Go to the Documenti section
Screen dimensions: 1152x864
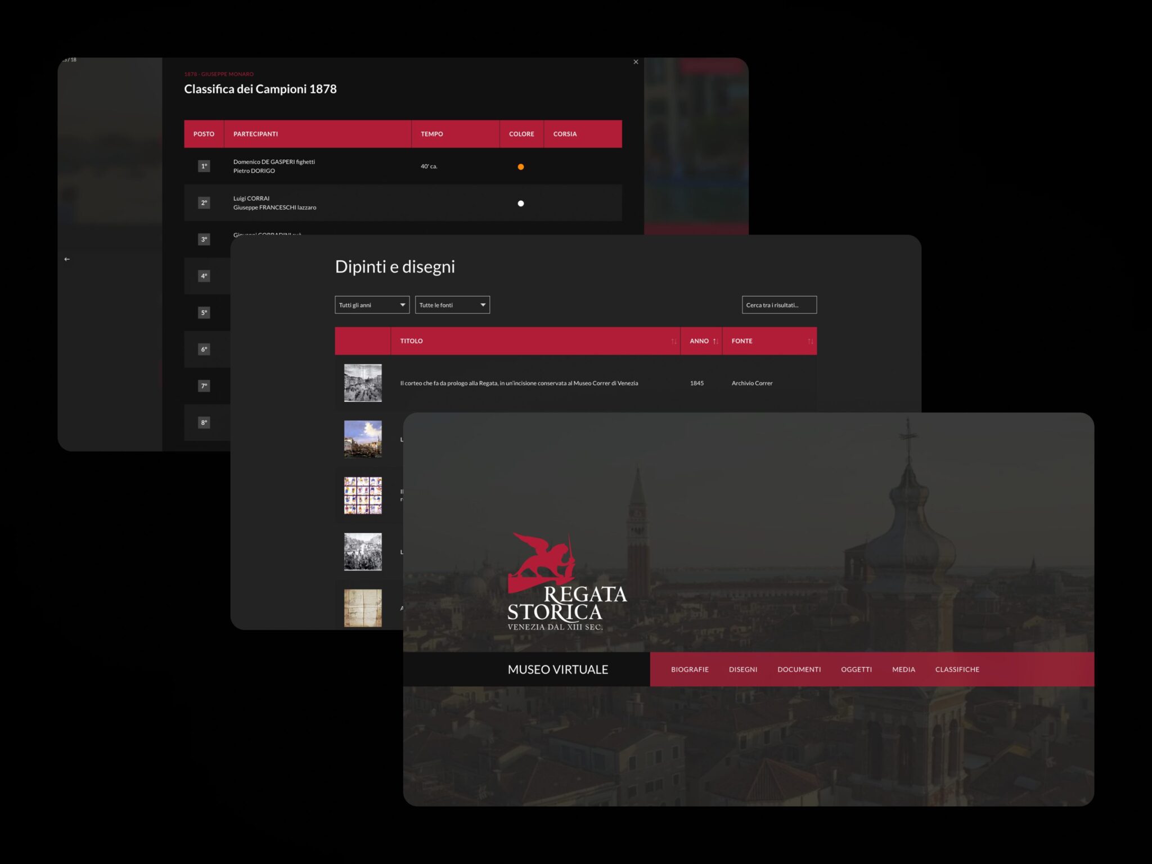(799, 669)
